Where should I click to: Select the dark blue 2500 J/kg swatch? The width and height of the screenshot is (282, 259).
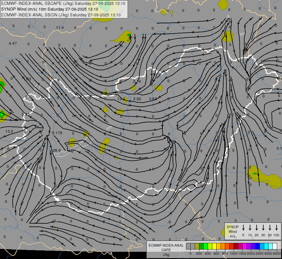pyautogui.click(x=258, y=246)
